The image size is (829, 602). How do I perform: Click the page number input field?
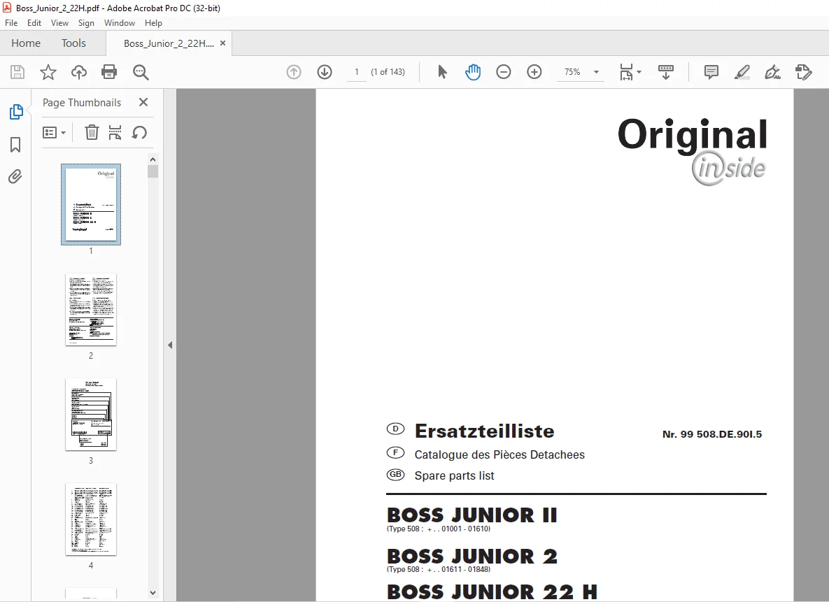(357, 72)
